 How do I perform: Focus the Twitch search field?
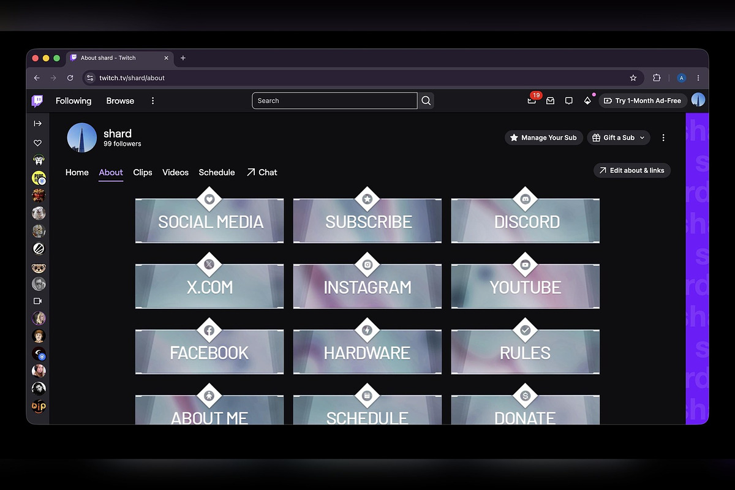tap(334, 100)
